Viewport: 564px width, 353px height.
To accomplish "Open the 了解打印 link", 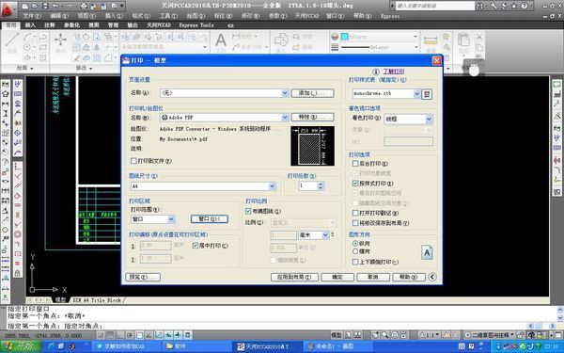I will (393, 72).
